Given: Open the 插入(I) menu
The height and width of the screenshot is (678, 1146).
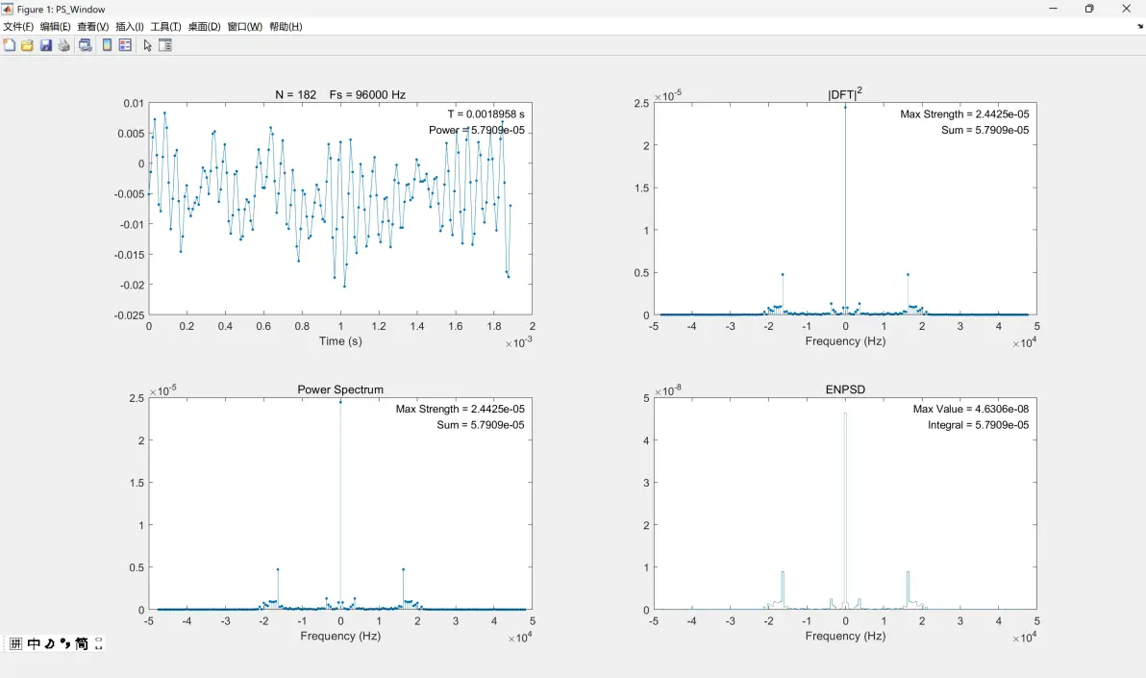Looking at the screenshot, I should point(130,26).
